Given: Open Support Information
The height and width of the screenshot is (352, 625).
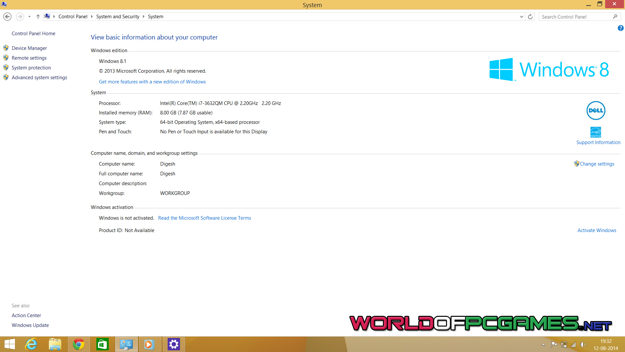Looking at the screenshot, I should 598,142.
